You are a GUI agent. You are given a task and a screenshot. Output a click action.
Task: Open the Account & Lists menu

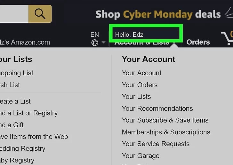pyautogui.click(x=142, y=43)
